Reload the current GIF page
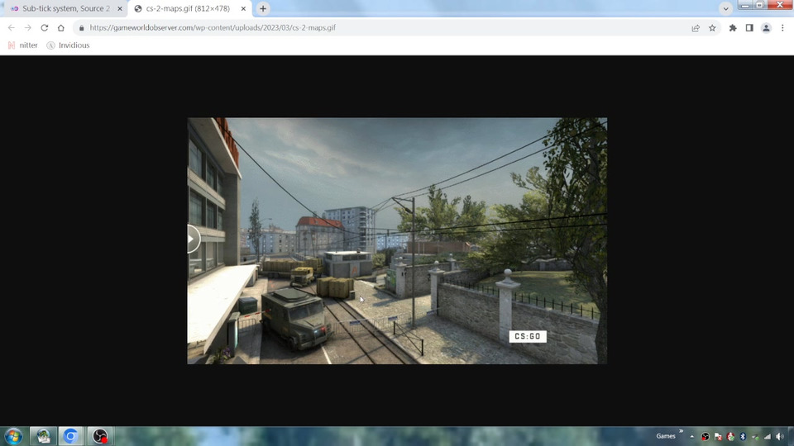This screenshot has height=446, width=794. [x=45, y=28]
